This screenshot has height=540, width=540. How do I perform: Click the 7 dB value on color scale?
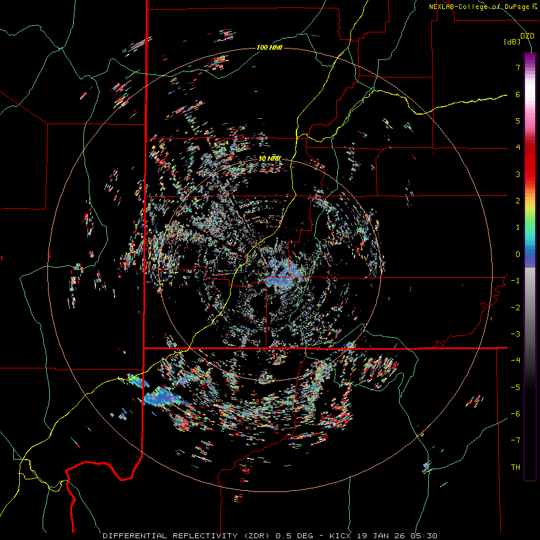[x=518, y=67]
